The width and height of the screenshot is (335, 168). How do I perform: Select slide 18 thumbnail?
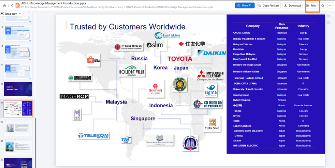pos(18,33)
